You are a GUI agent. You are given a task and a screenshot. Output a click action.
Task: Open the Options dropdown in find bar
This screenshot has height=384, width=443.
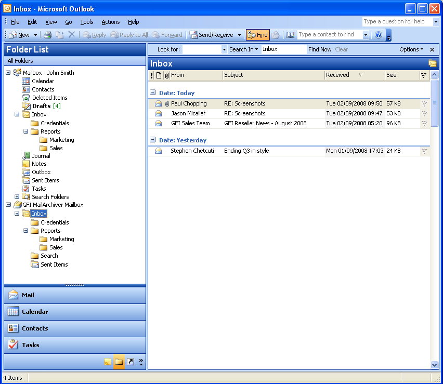point(411,49)
